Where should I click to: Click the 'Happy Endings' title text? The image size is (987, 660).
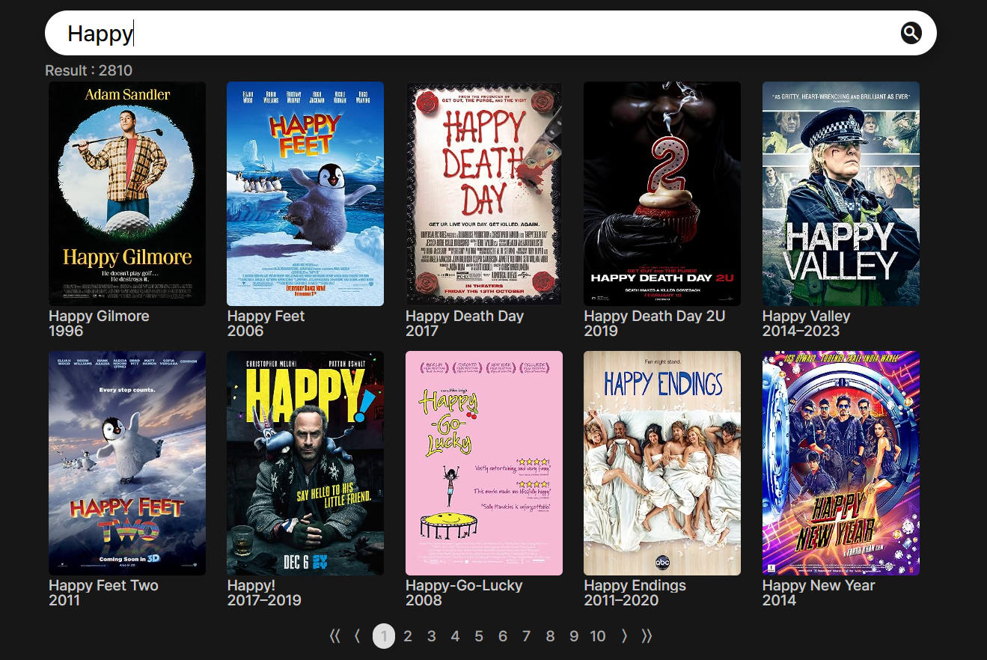[635, 585]
